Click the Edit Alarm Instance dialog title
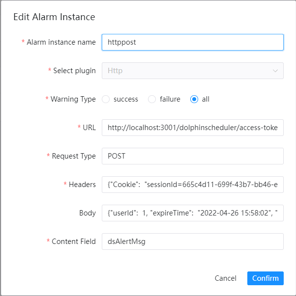Viewport: 296px width, 296px height. (54, 17)
